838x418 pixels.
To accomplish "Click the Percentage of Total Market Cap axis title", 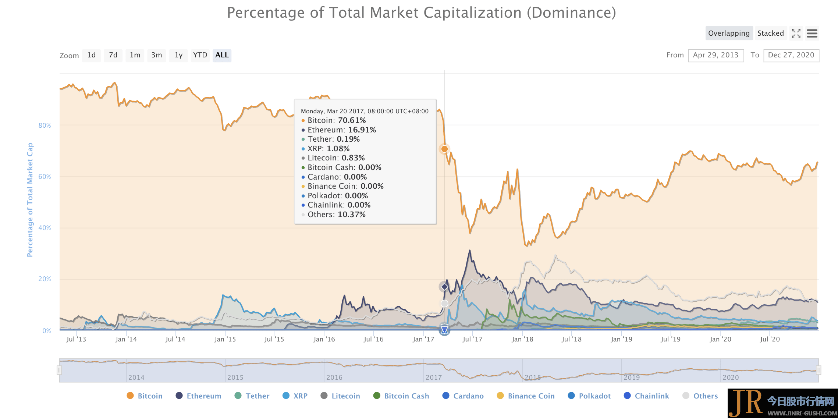I will (x=30, y=200).
